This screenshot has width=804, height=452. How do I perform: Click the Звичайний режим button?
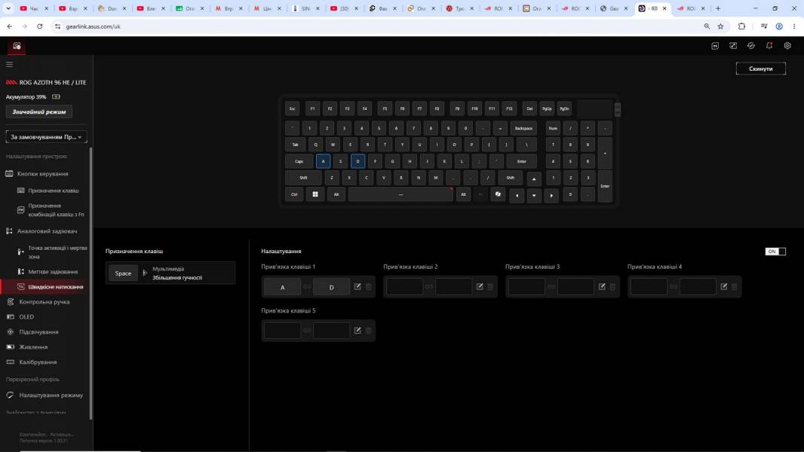pos(39,111)
